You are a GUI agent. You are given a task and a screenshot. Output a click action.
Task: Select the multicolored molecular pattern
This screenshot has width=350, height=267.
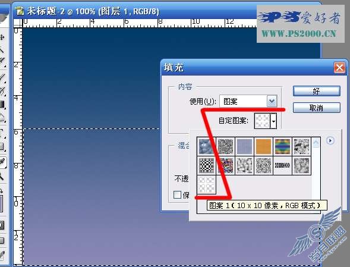click(x=225, y=165)
